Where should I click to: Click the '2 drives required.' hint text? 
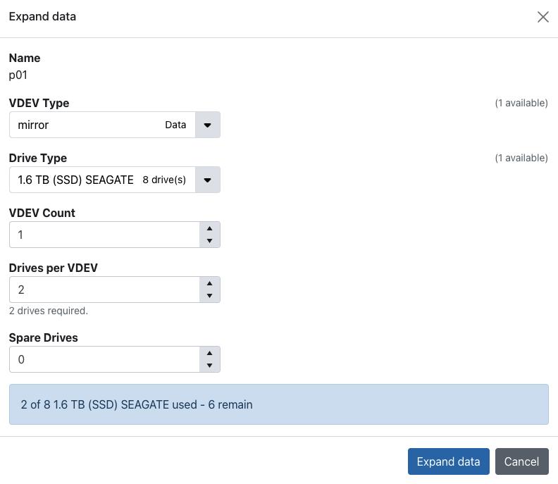click(49, 311)
